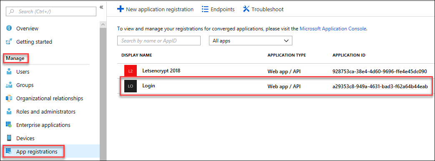The width and height of the screenshot is (435, 161).
Task: Open Getting started in the sidebar
Action: pyautogui.click(x=34, y=42)
